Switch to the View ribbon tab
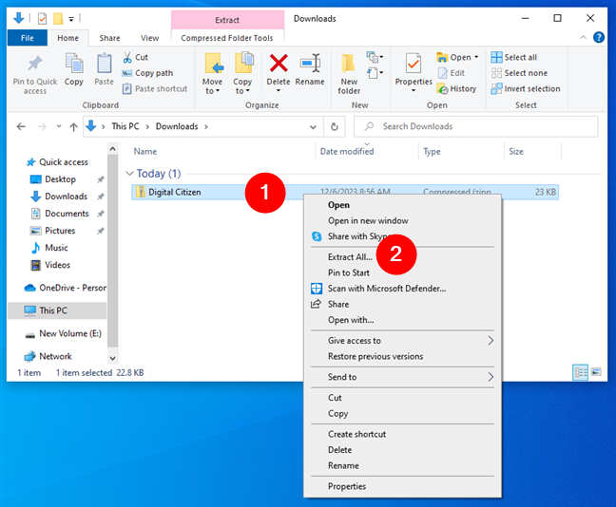616x507 pixels. 149,38
